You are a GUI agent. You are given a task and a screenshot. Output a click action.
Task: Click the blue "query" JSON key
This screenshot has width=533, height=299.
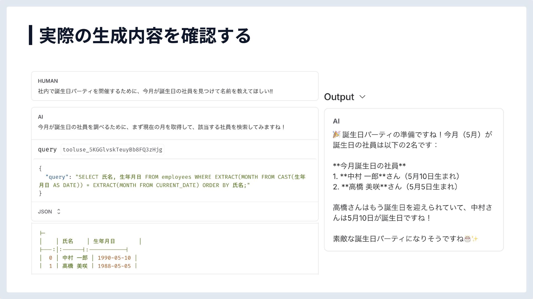[x=57, y=177]
